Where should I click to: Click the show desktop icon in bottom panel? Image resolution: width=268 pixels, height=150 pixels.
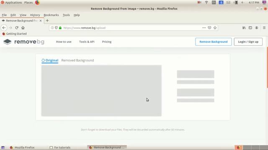pos(3,147)
